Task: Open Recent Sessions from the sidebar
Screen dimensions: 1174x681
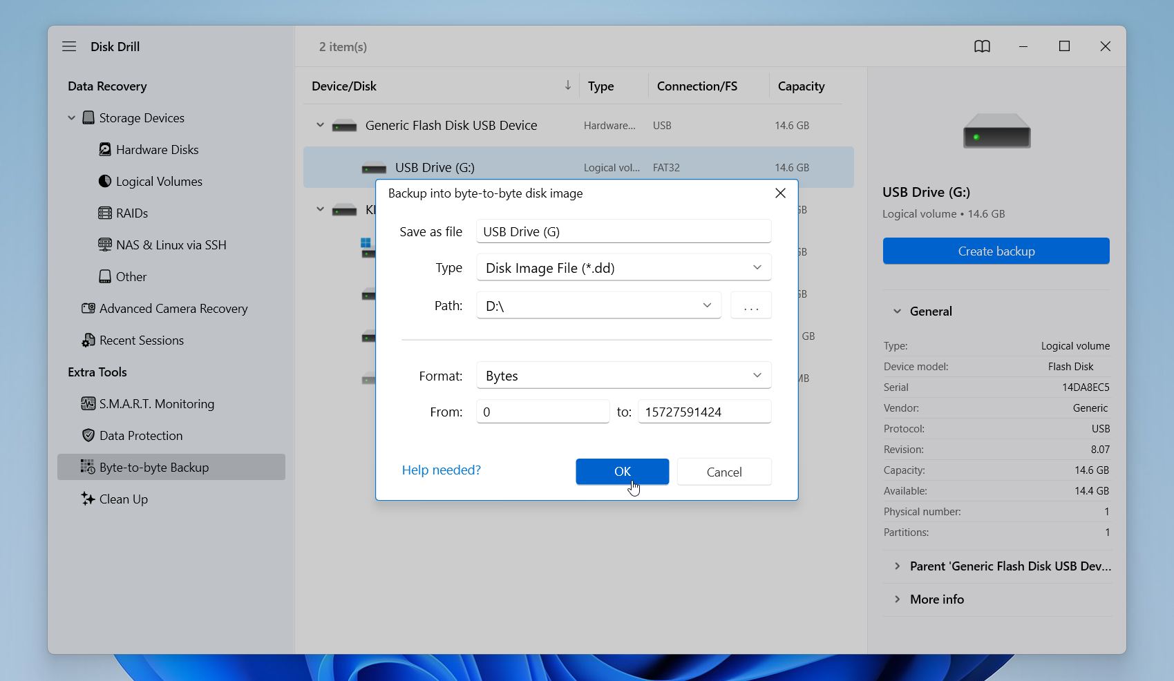Action: tap(141, 340)
